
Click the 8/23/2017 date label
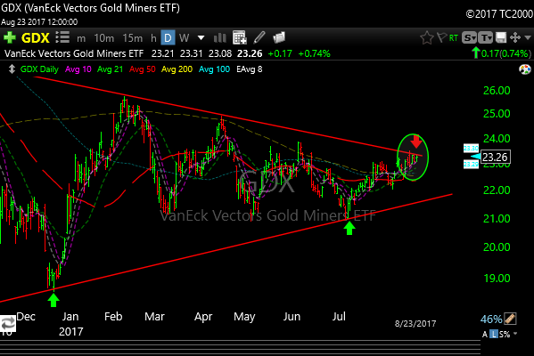[x=415, y=323]
